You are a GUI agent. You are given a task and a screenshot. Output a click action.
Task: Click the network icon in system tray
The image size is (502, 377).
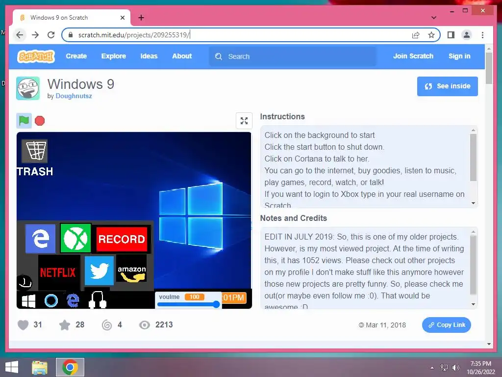point(444,368)
